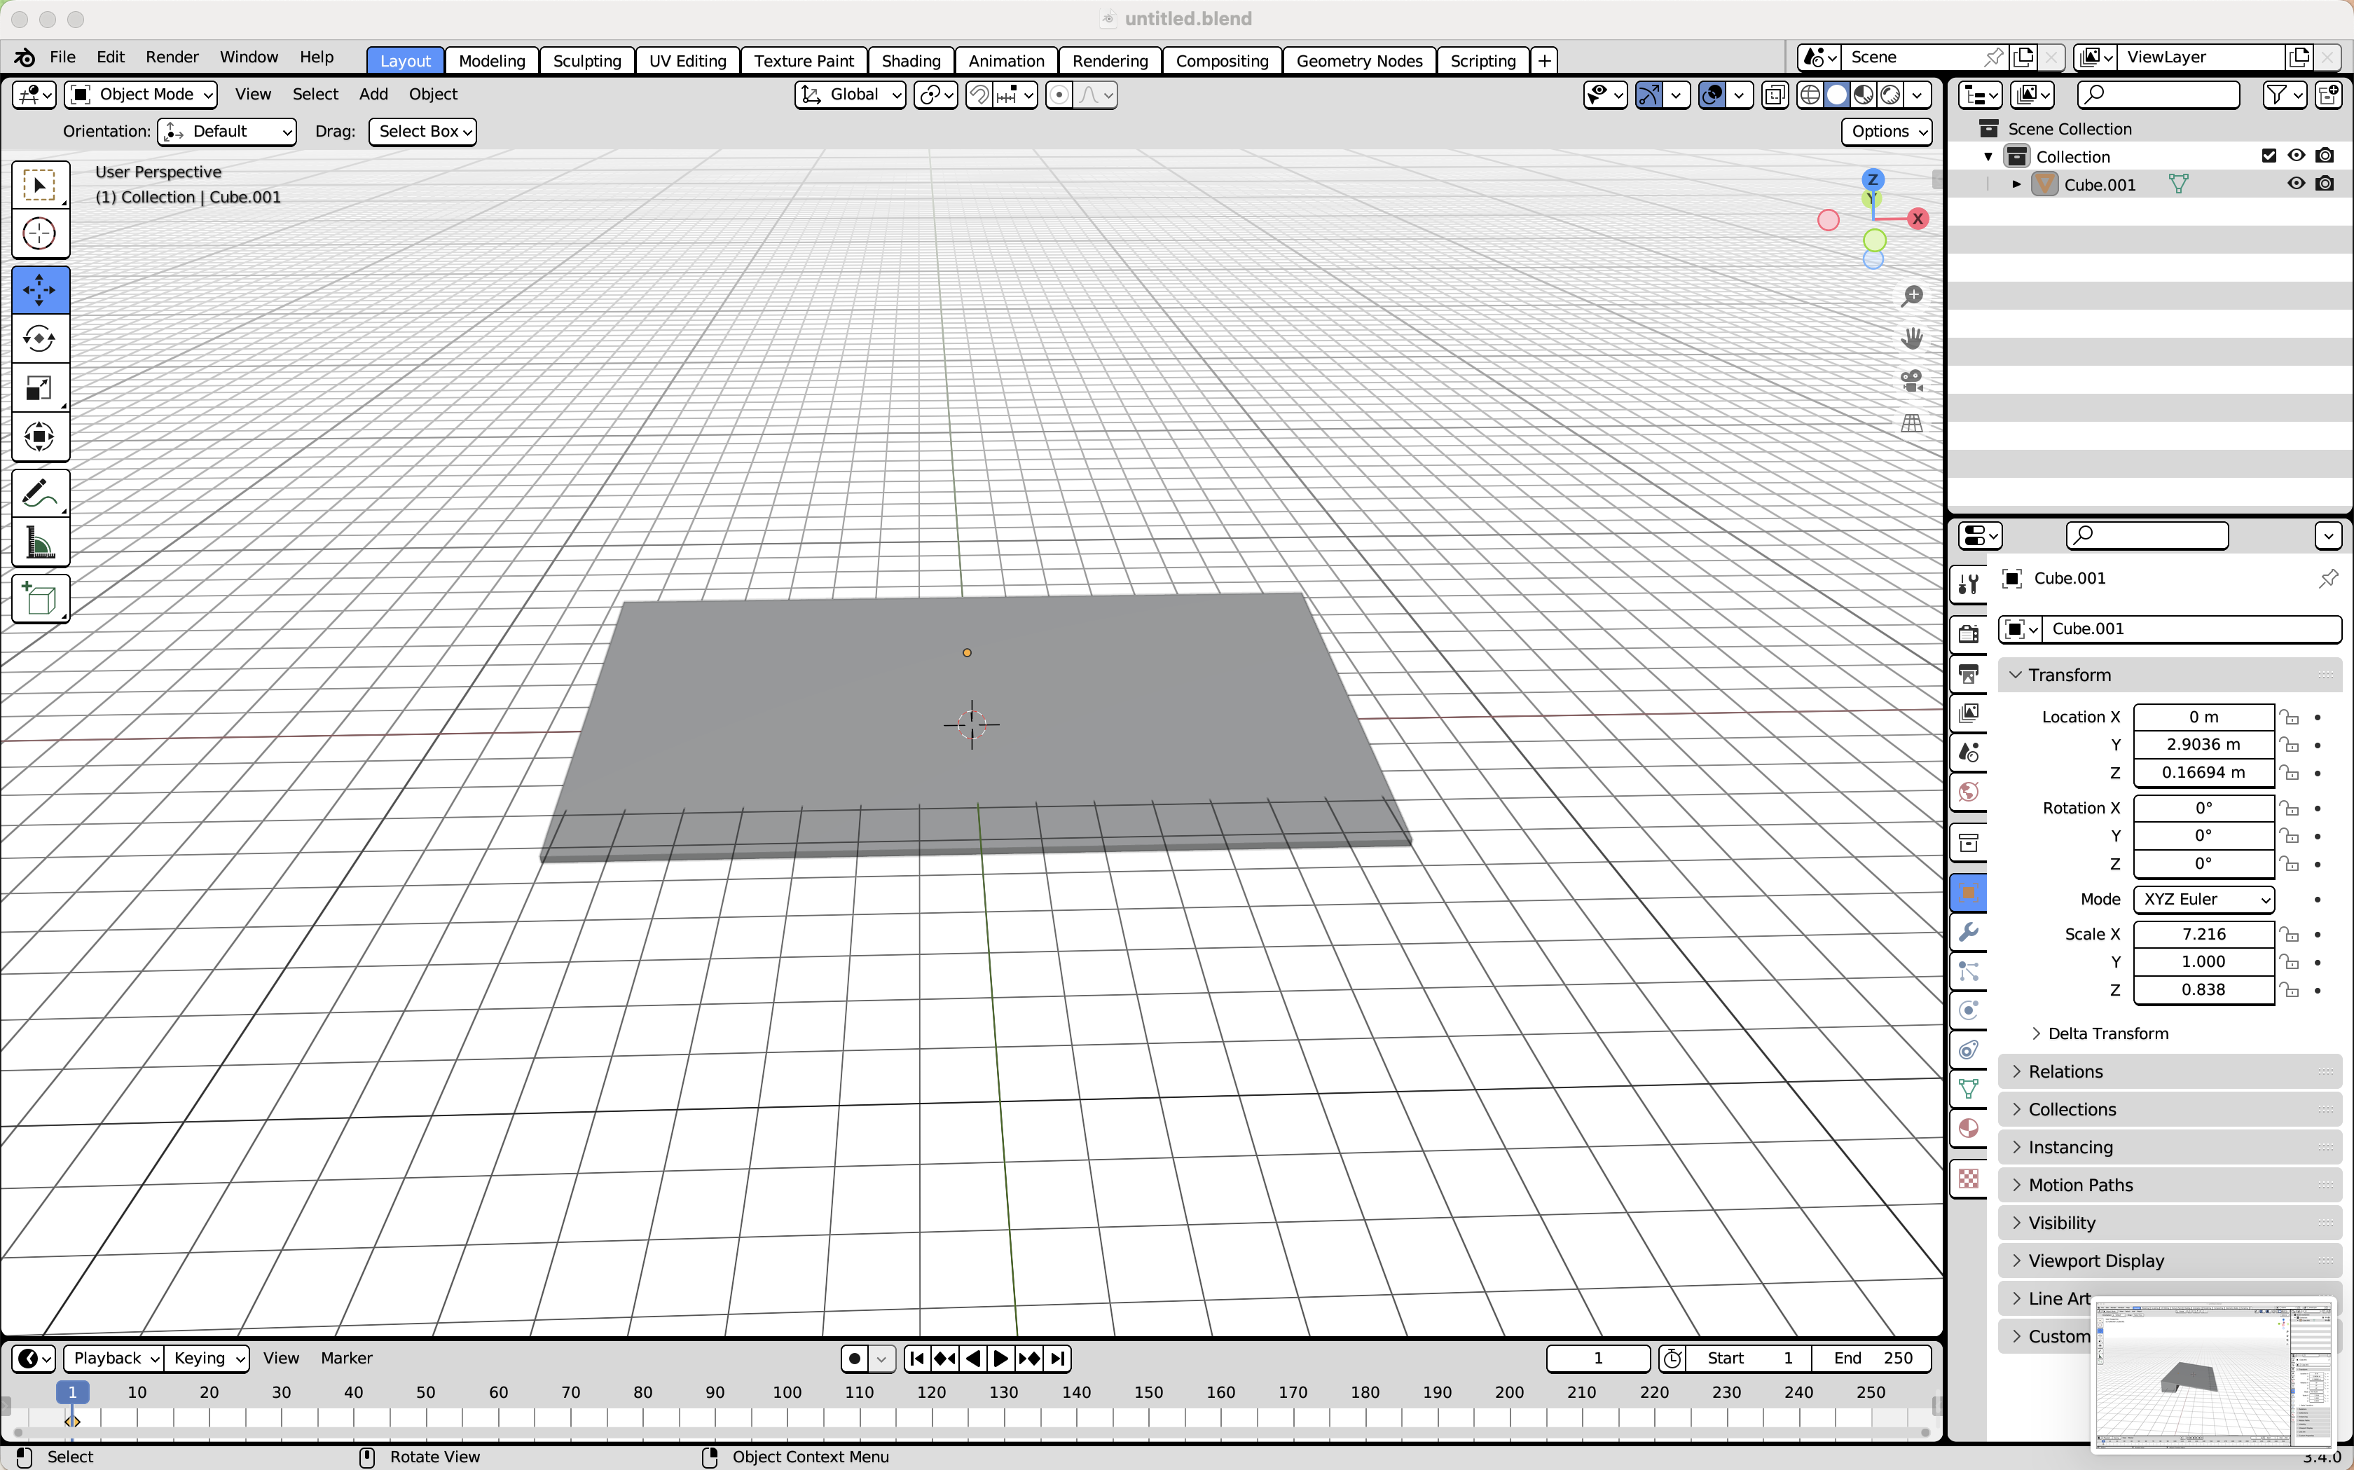This screenshot has height=1470, width=2354.
Task: Open the Object Mode dropdown
Action: point(141,95)
